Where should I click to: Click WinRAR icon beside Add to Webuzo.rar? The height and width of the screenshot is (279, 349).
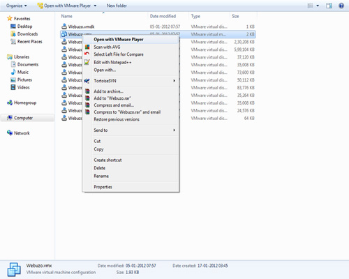[87, 98]
